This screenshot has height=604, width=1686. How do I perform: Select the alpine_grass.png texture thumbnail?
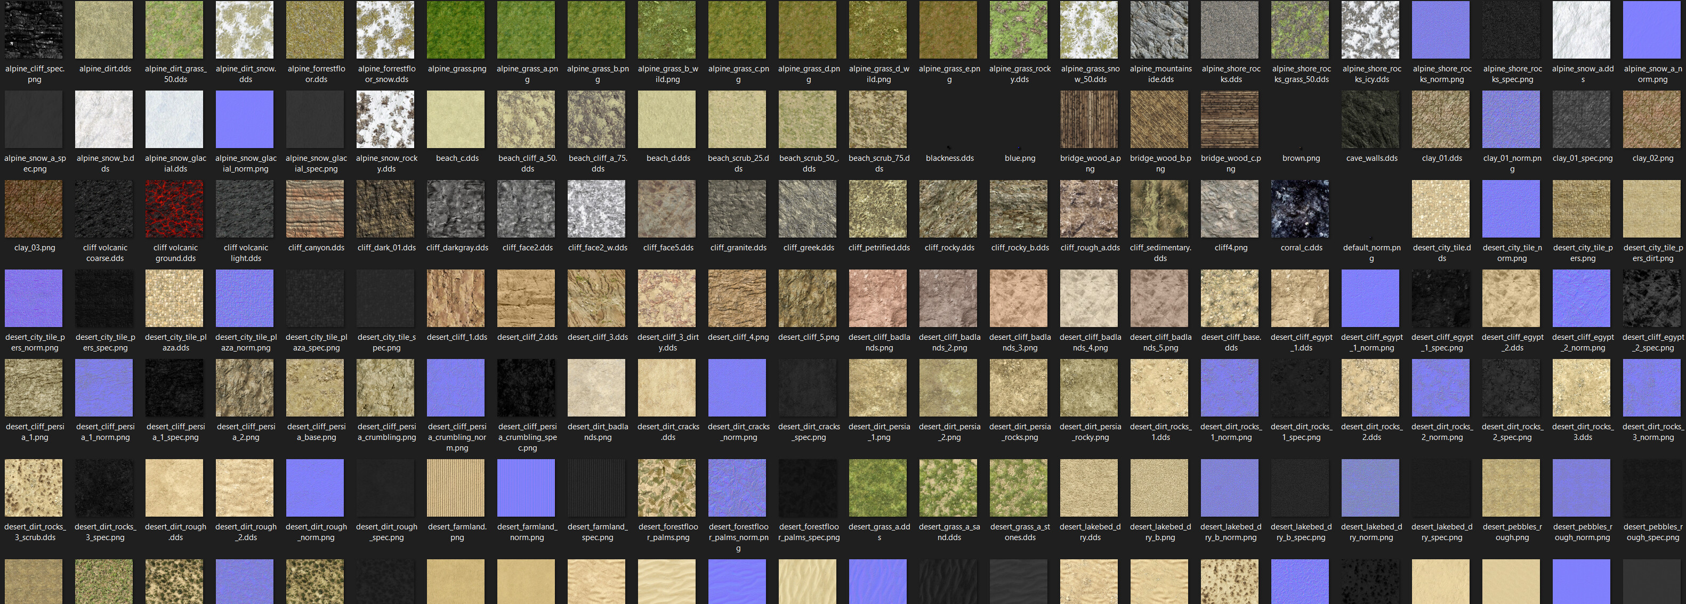coord(456,29)
